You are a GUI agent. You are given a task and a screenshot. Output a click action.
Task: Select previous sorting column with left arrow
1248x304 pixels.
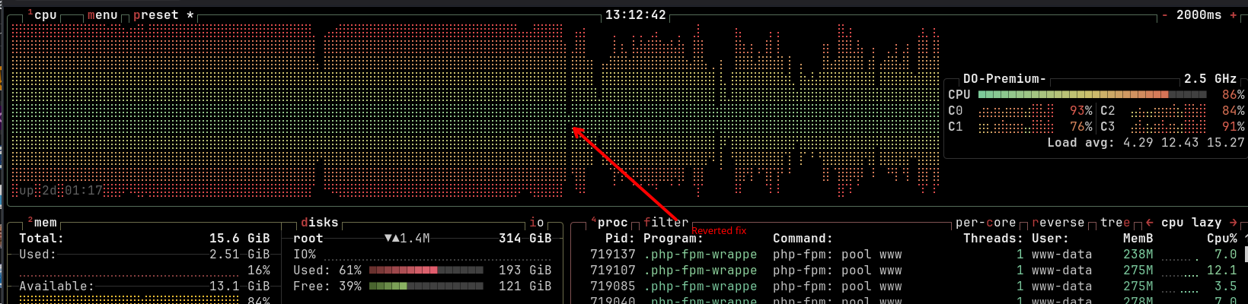[1149, 223]
